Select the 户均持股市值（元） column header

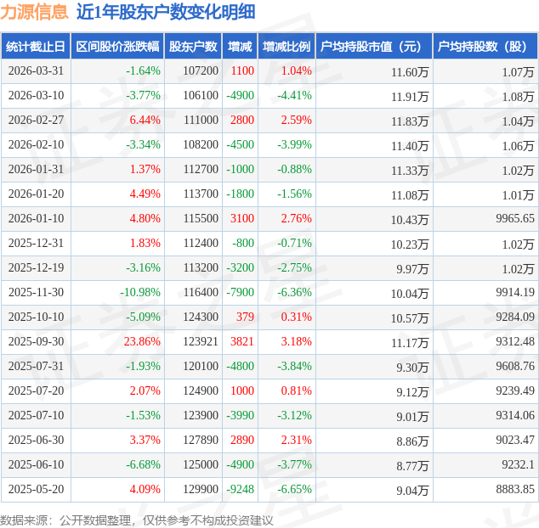pyautogui.click(x=373, y=47)
